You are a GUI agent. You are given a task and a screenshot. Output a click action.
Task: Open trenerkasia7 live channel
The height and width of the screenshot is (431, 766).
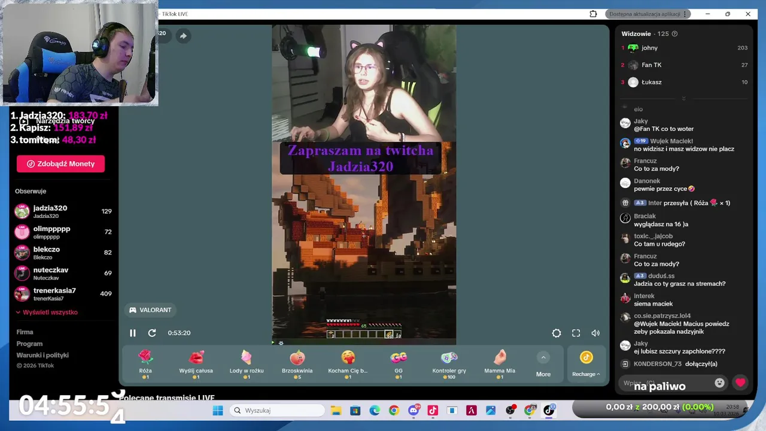[x=63, y=294]
